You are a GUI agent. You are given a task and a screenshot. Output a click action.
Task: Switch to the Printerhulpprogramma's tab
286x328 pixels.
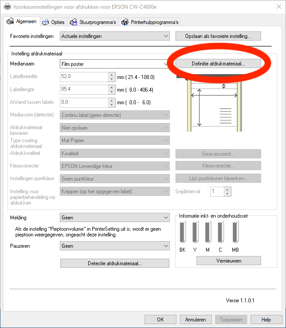click(149, 22)
